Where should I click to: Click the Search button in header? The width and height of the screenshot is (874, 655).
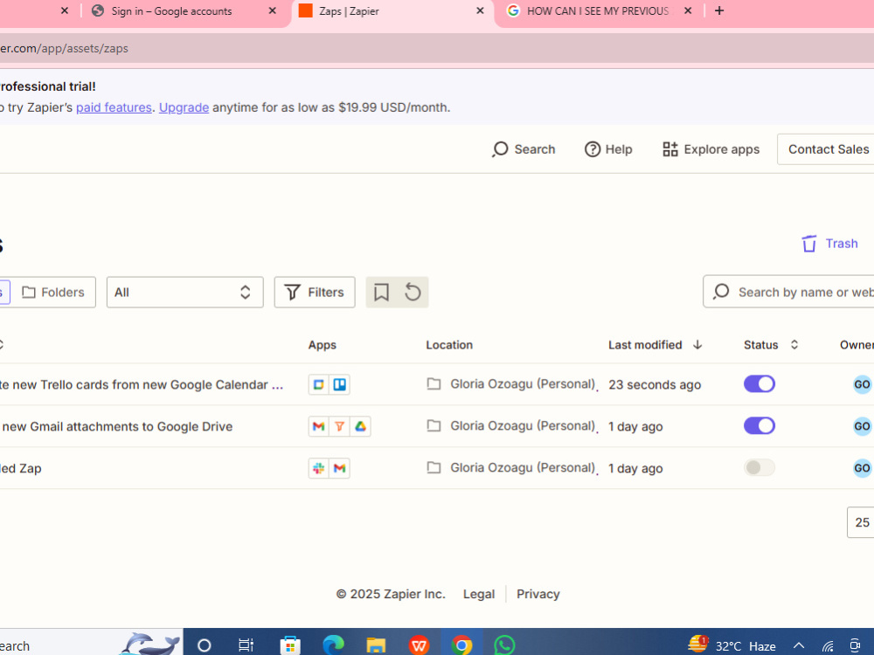pyautogui.click(x=524, y=149)
